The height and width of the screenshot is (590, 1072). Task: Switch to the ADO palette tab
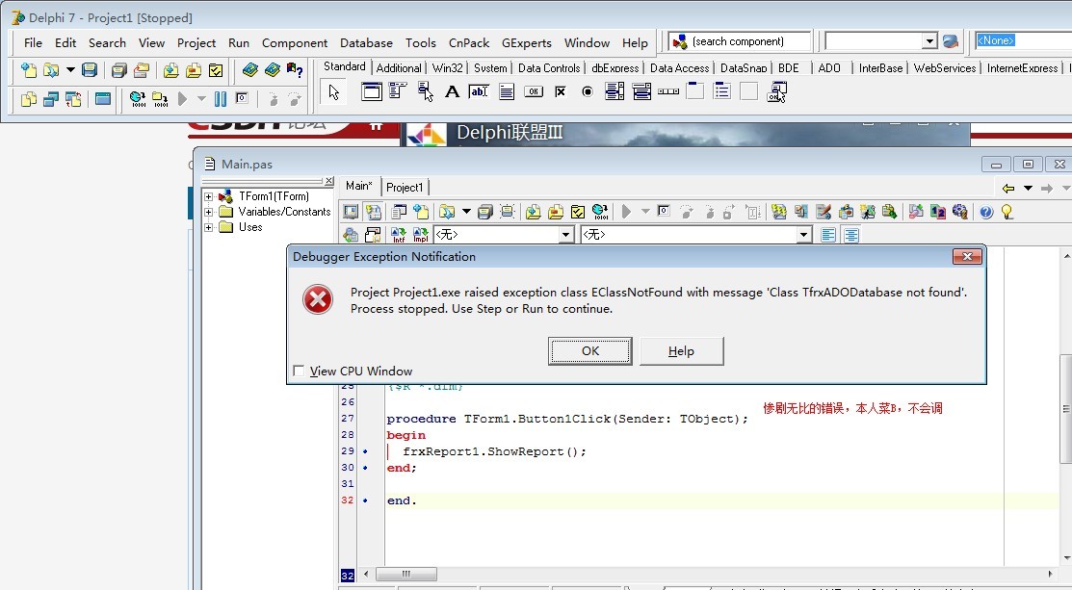(829, 67)
